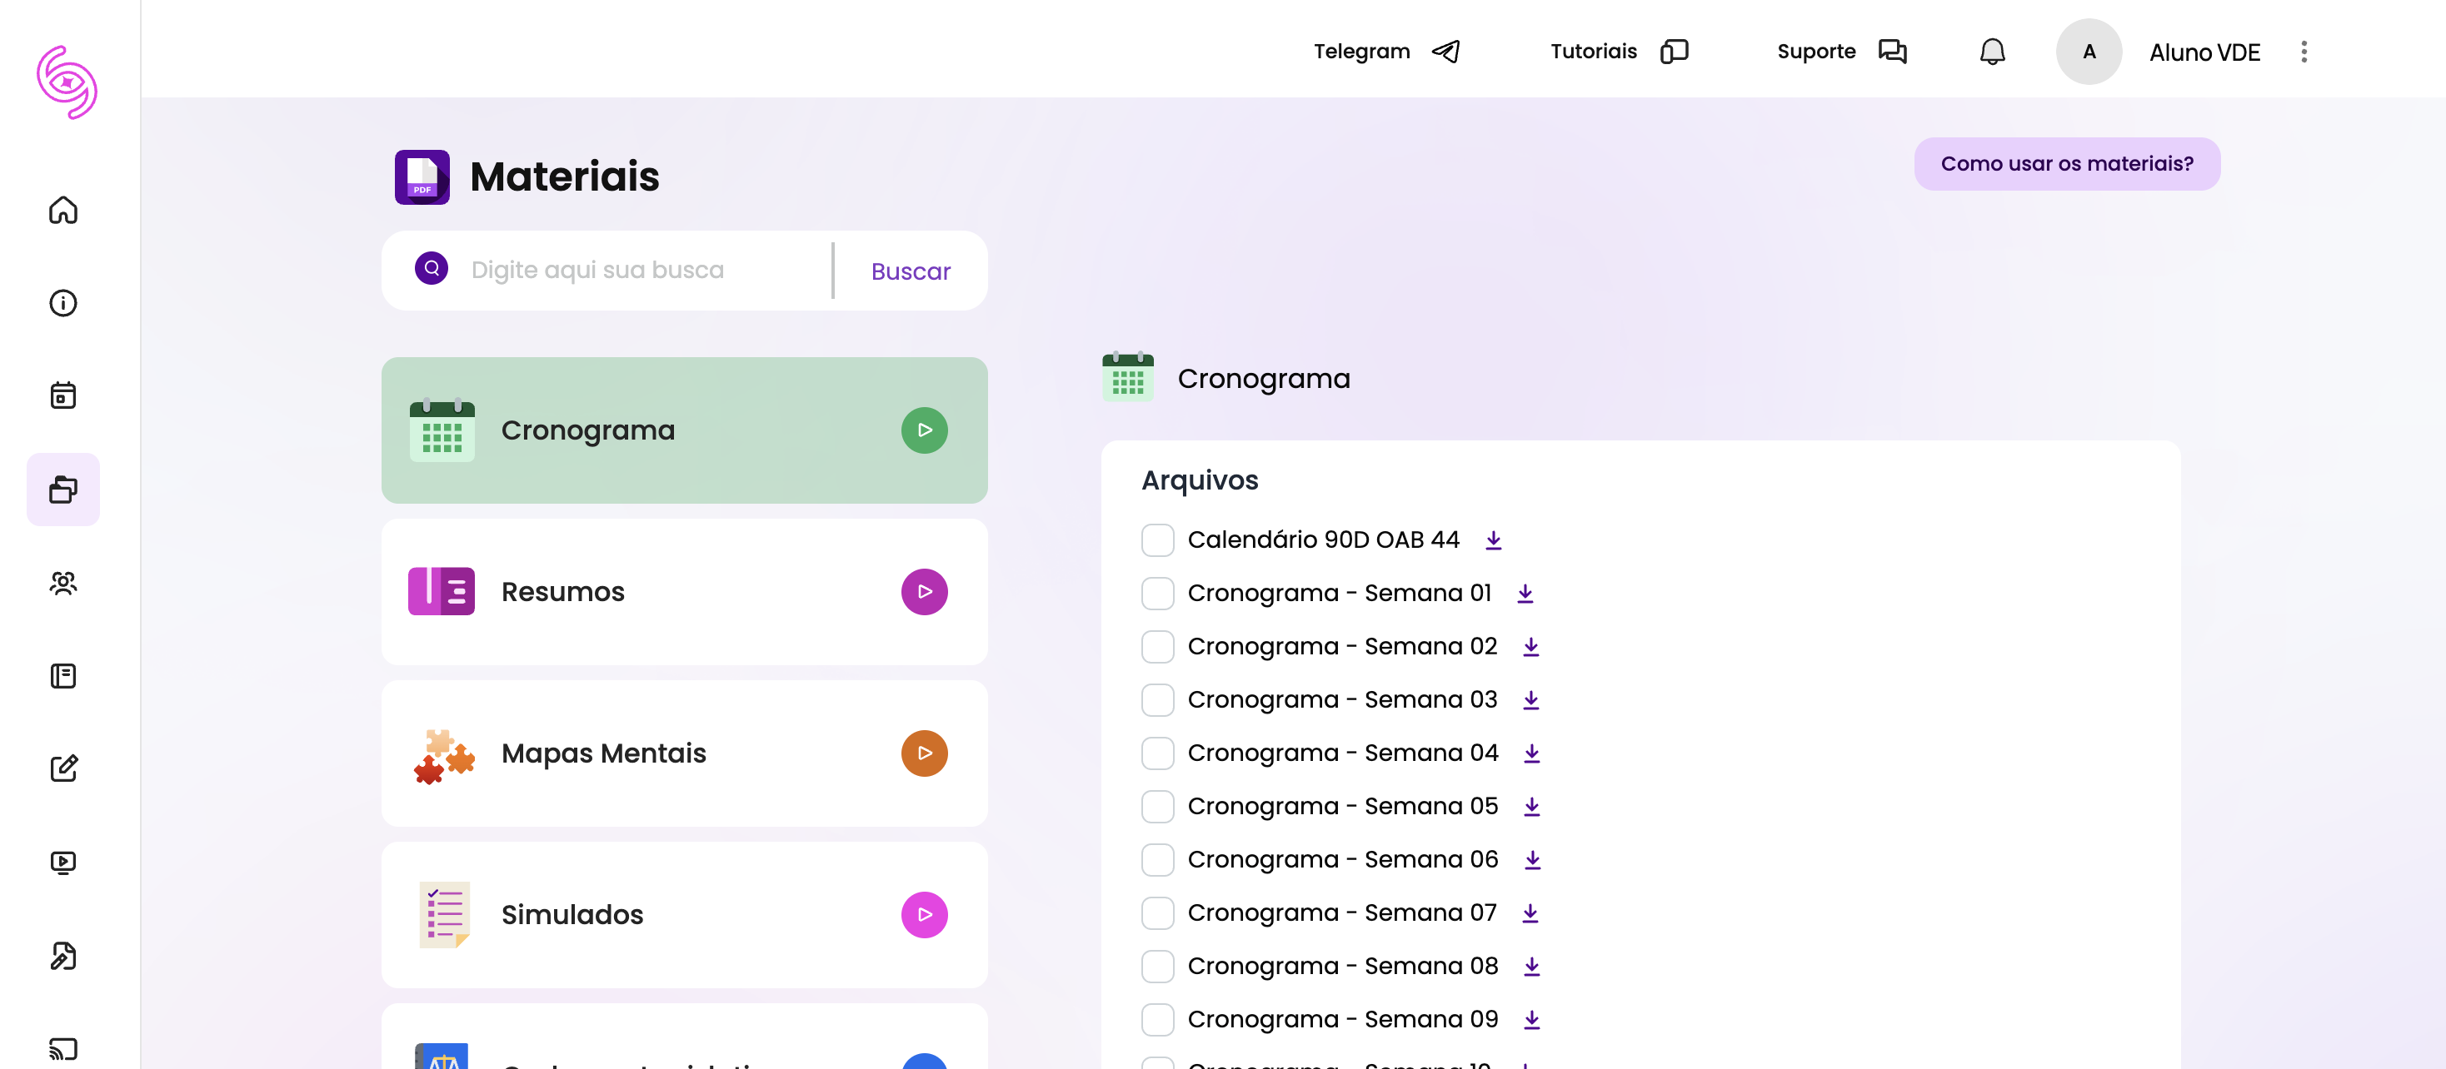This screenshot has height=1069, width=2446.
Task: Open 'Como usar os materiais?' help link
Action: 2067,163
